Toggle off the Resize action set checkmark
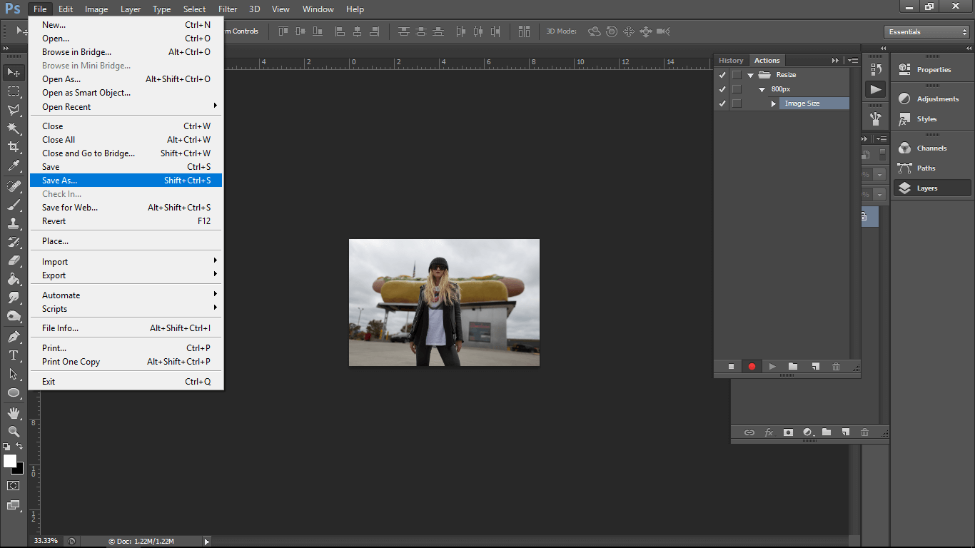The image size is (975, 548). point(722,74)
